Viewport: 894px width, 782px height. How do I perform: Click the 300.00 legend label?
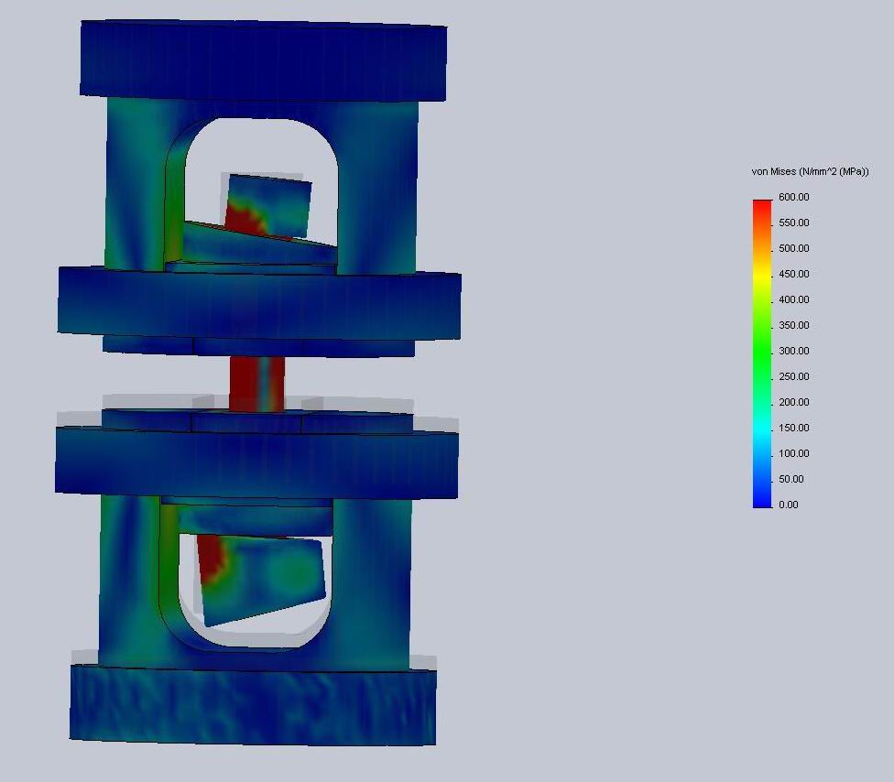pyautogui.click(x=793, y=352)
